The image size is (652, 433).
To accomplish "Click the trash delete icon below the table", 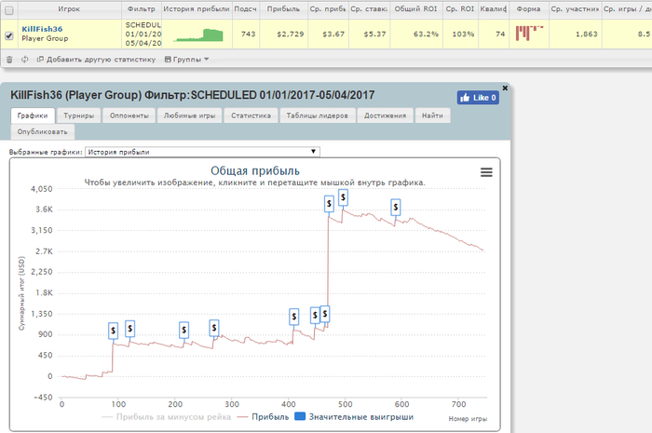I will [x=9, y=60].
